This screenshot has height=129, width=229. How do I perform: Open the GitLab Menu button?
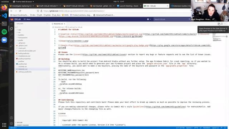[x=27, y=19]
